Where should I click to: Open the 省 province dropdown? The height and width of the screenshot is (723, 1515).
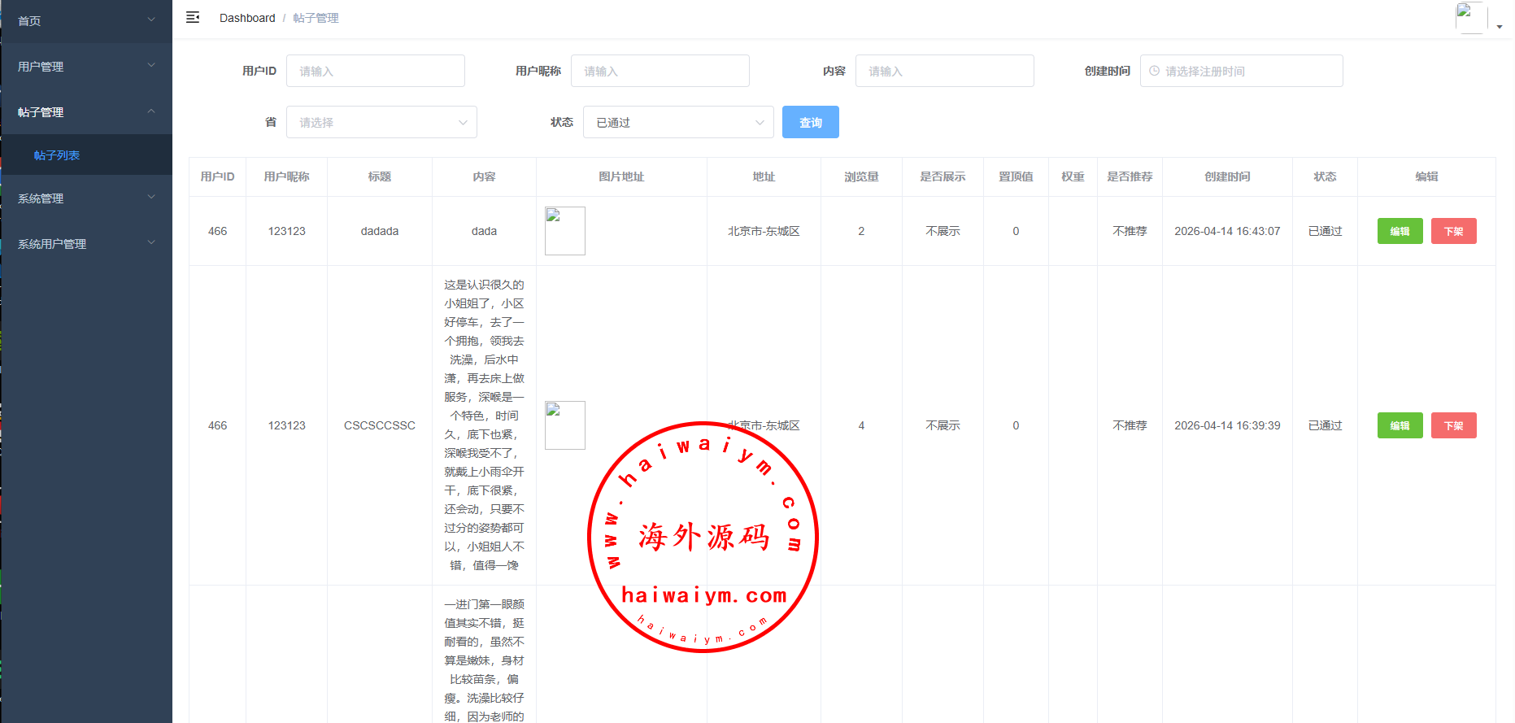[381, 123]
